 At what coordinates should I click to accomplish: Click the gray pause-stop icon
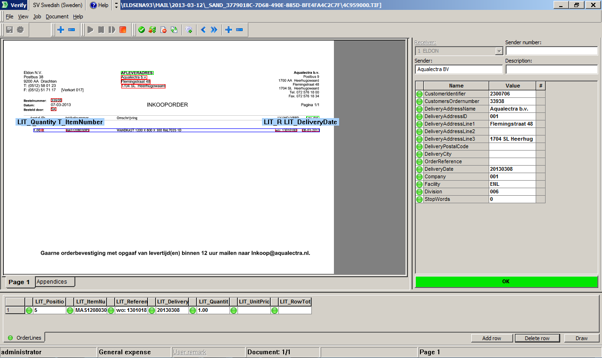click(x=101, y=30)
